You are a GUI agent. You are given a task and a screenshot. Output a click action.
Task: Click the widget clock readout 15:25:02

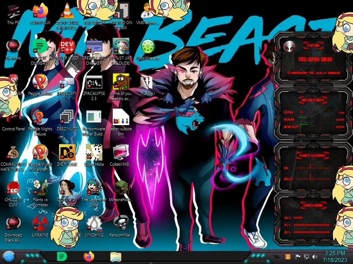click(x=315, y=59)
